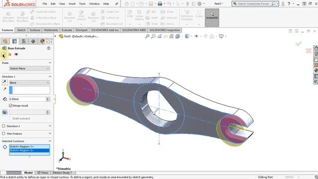Open the SOLIDWORKS Add-Ins tab

(105, 30)
